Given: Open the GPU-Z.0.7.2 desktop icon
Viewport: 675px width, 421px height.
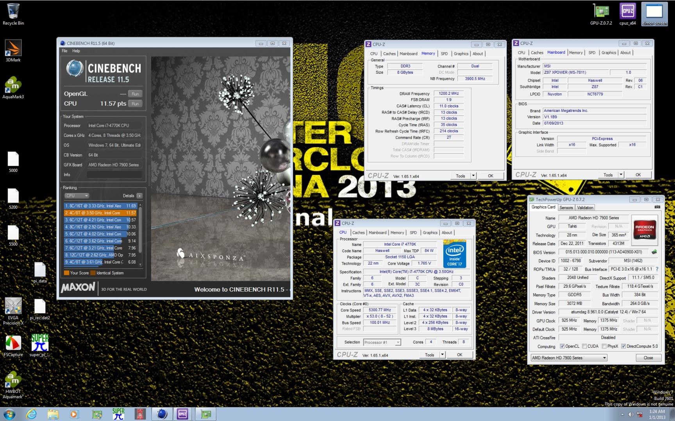Looking at the screenshot, I should point(601,14).
